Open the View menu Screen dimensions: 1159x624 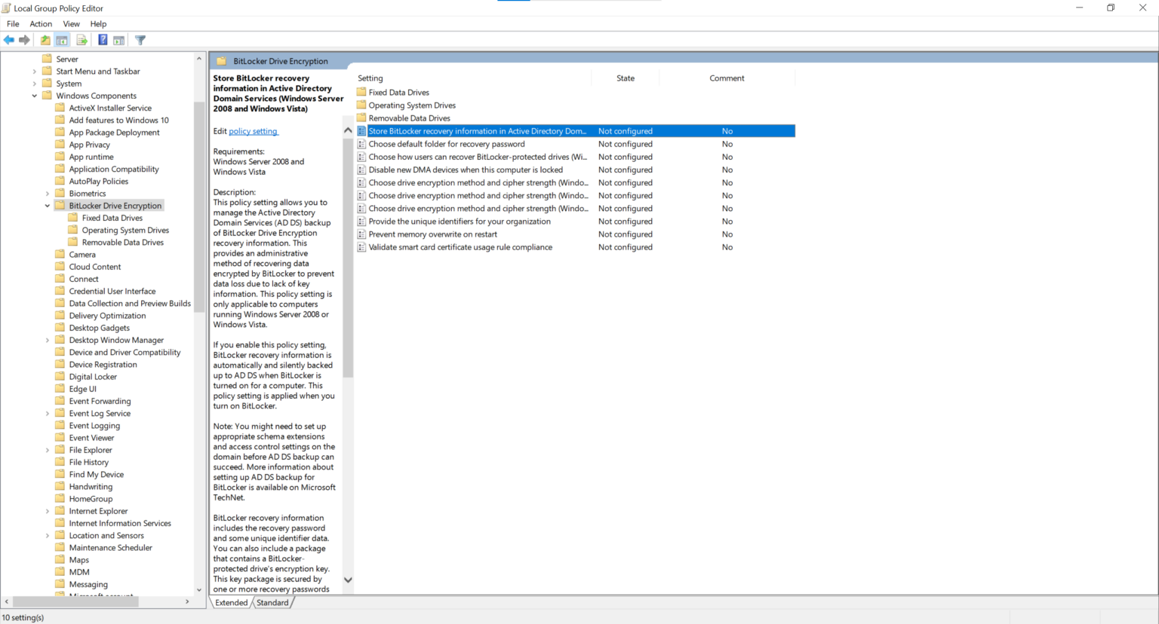[x=71, y=23]
